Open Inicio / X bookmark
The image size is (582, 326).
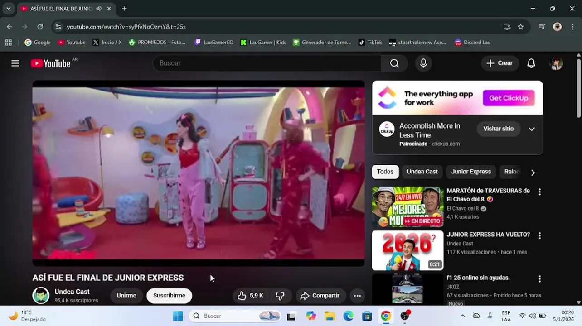tap(107, 43)
